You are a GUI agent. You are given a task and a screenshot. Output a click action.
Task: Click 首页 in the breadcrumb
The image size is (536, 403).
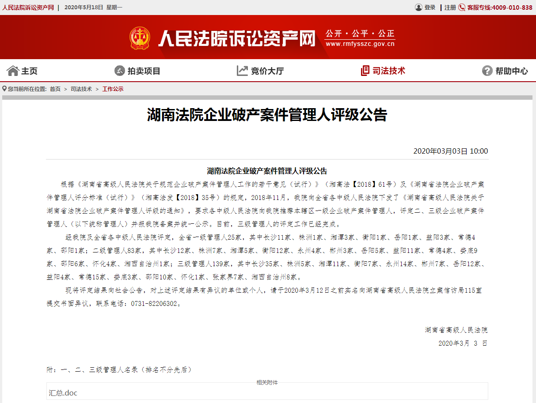[x=55, y=89]
